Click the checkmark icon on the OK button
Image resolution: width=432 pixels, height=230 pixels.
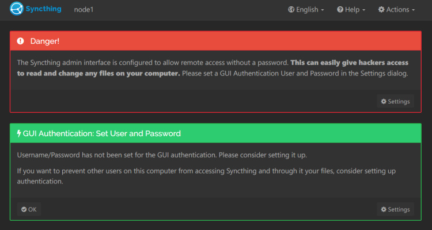click(x=24, y=209)
